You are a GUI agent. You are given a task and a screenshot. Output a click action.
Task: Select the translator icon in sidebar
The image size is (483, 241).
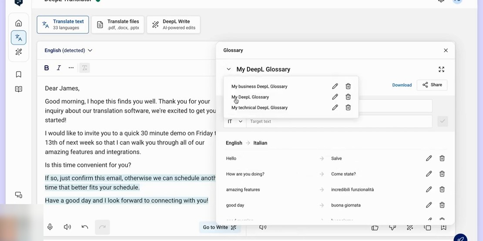click(18, 37)
